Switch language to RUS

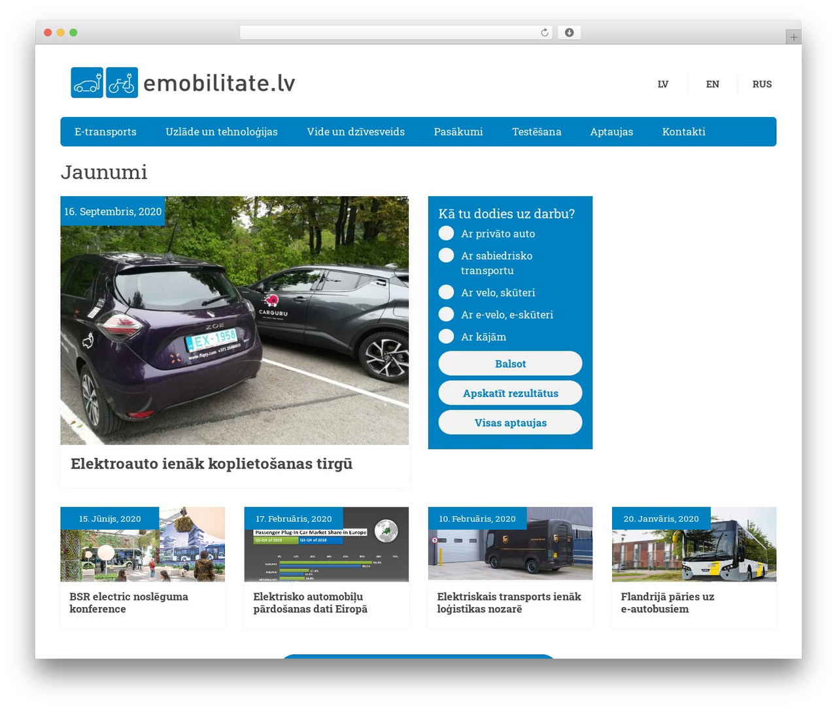pos(762,84)
